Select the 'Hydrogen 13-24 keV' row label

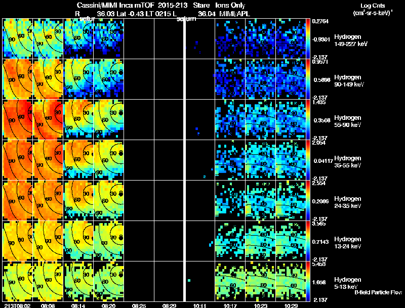click(x=348, y=243)
